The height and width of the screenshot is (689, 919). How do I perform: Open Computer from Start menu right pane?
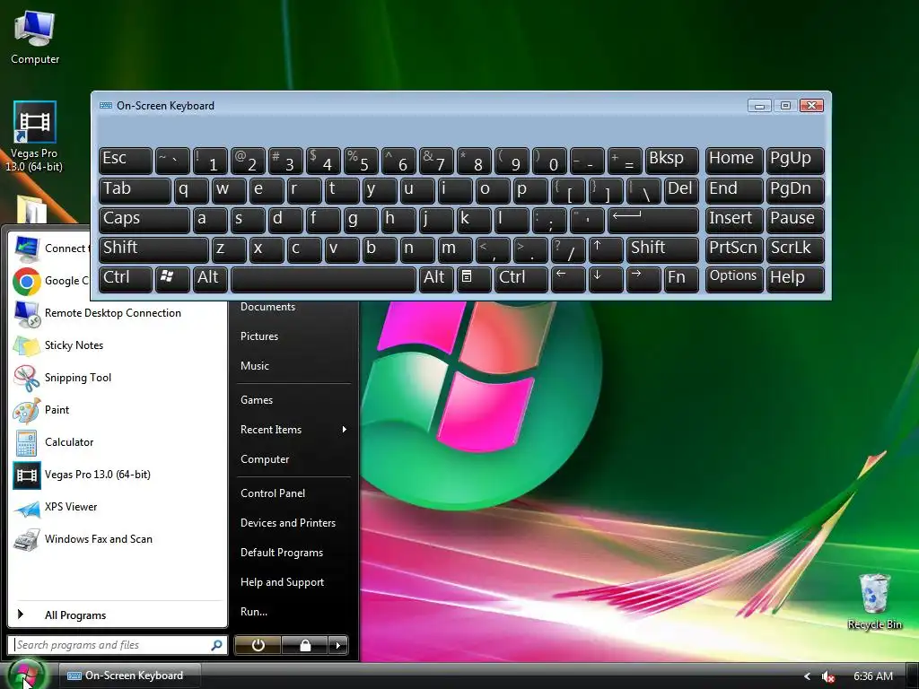click(265, 459)
